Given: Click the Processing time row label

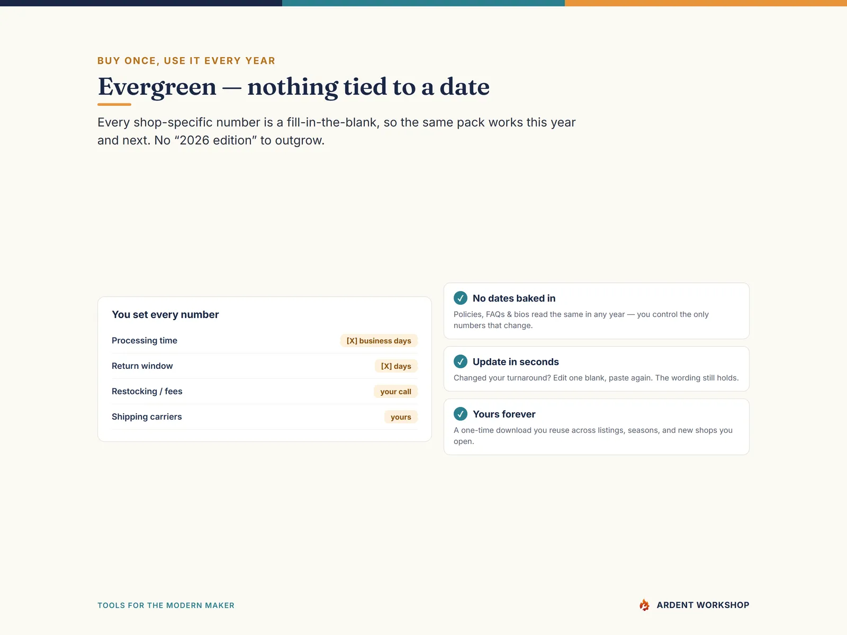Looking at the screenshot, I should tap(145, 340).
